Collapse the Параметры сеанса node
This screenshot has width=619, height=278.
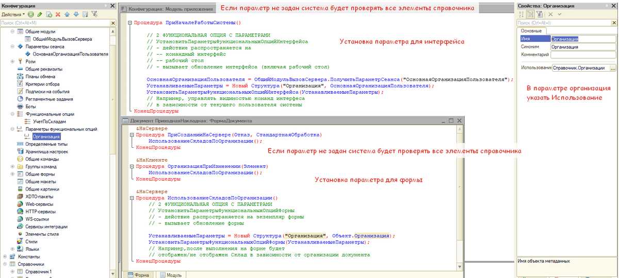(x=12, y=46)
